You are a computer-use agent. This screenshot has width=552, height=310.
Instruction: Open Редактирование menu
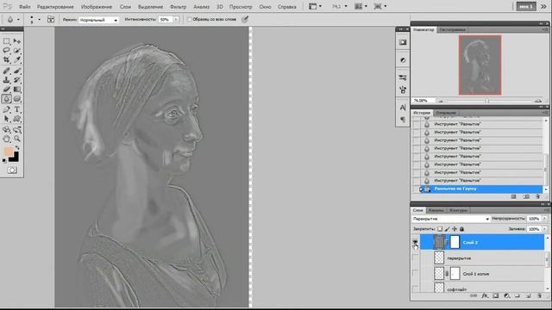click(x=55, y=7)
